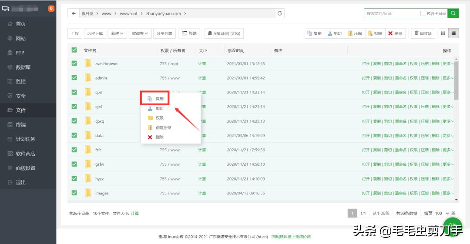Click the 计算 total size link at bottom
The image size is (470, 244).
(134, 214)
